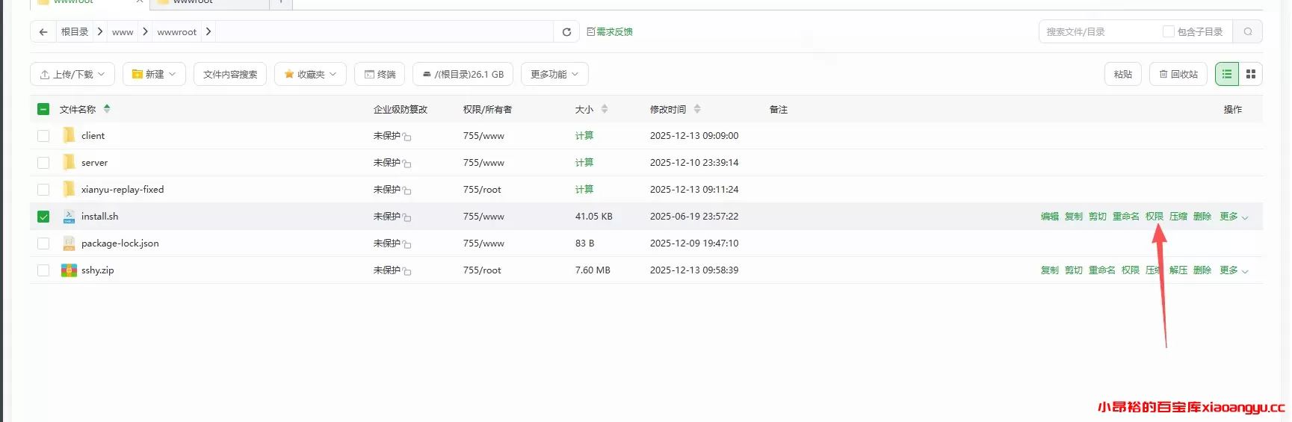Click the install.sh shell file icon

(x=69, y=217)
